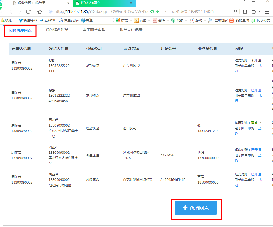Click the green lightning speed mode icon

pos(158,12)
